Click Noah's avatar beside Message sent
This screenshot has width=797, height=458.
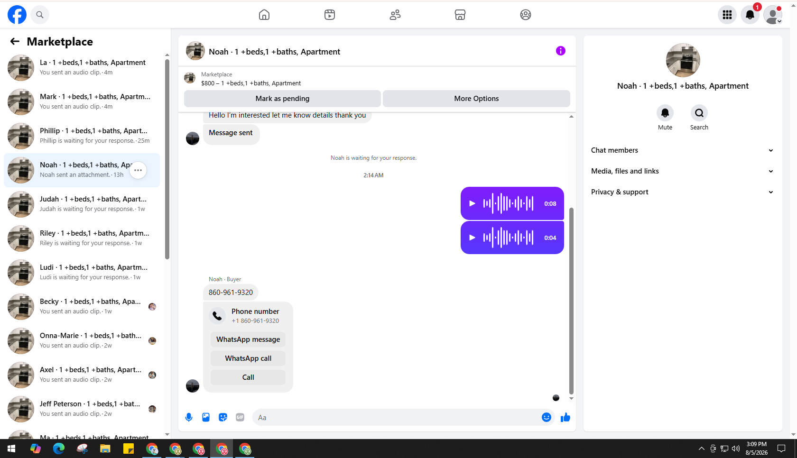pos(193,138)
